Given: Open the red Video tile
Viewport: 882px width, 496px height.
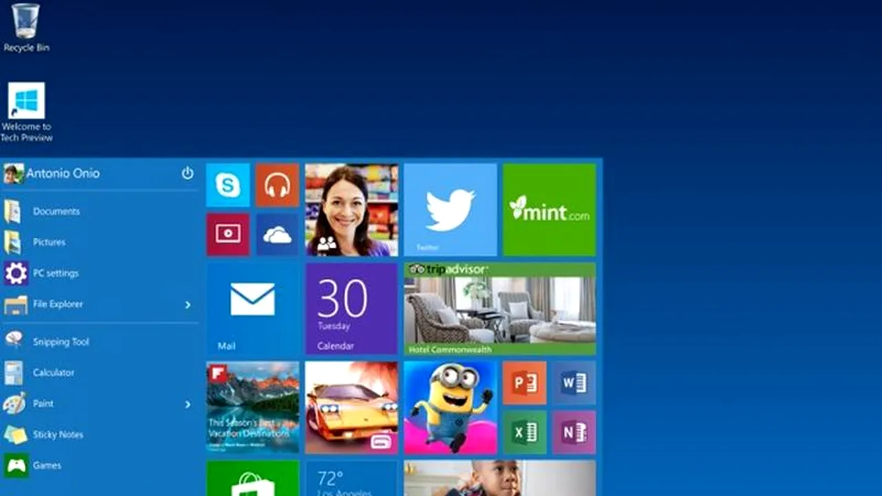Looking at the screenshot, I should click(228, 234).
